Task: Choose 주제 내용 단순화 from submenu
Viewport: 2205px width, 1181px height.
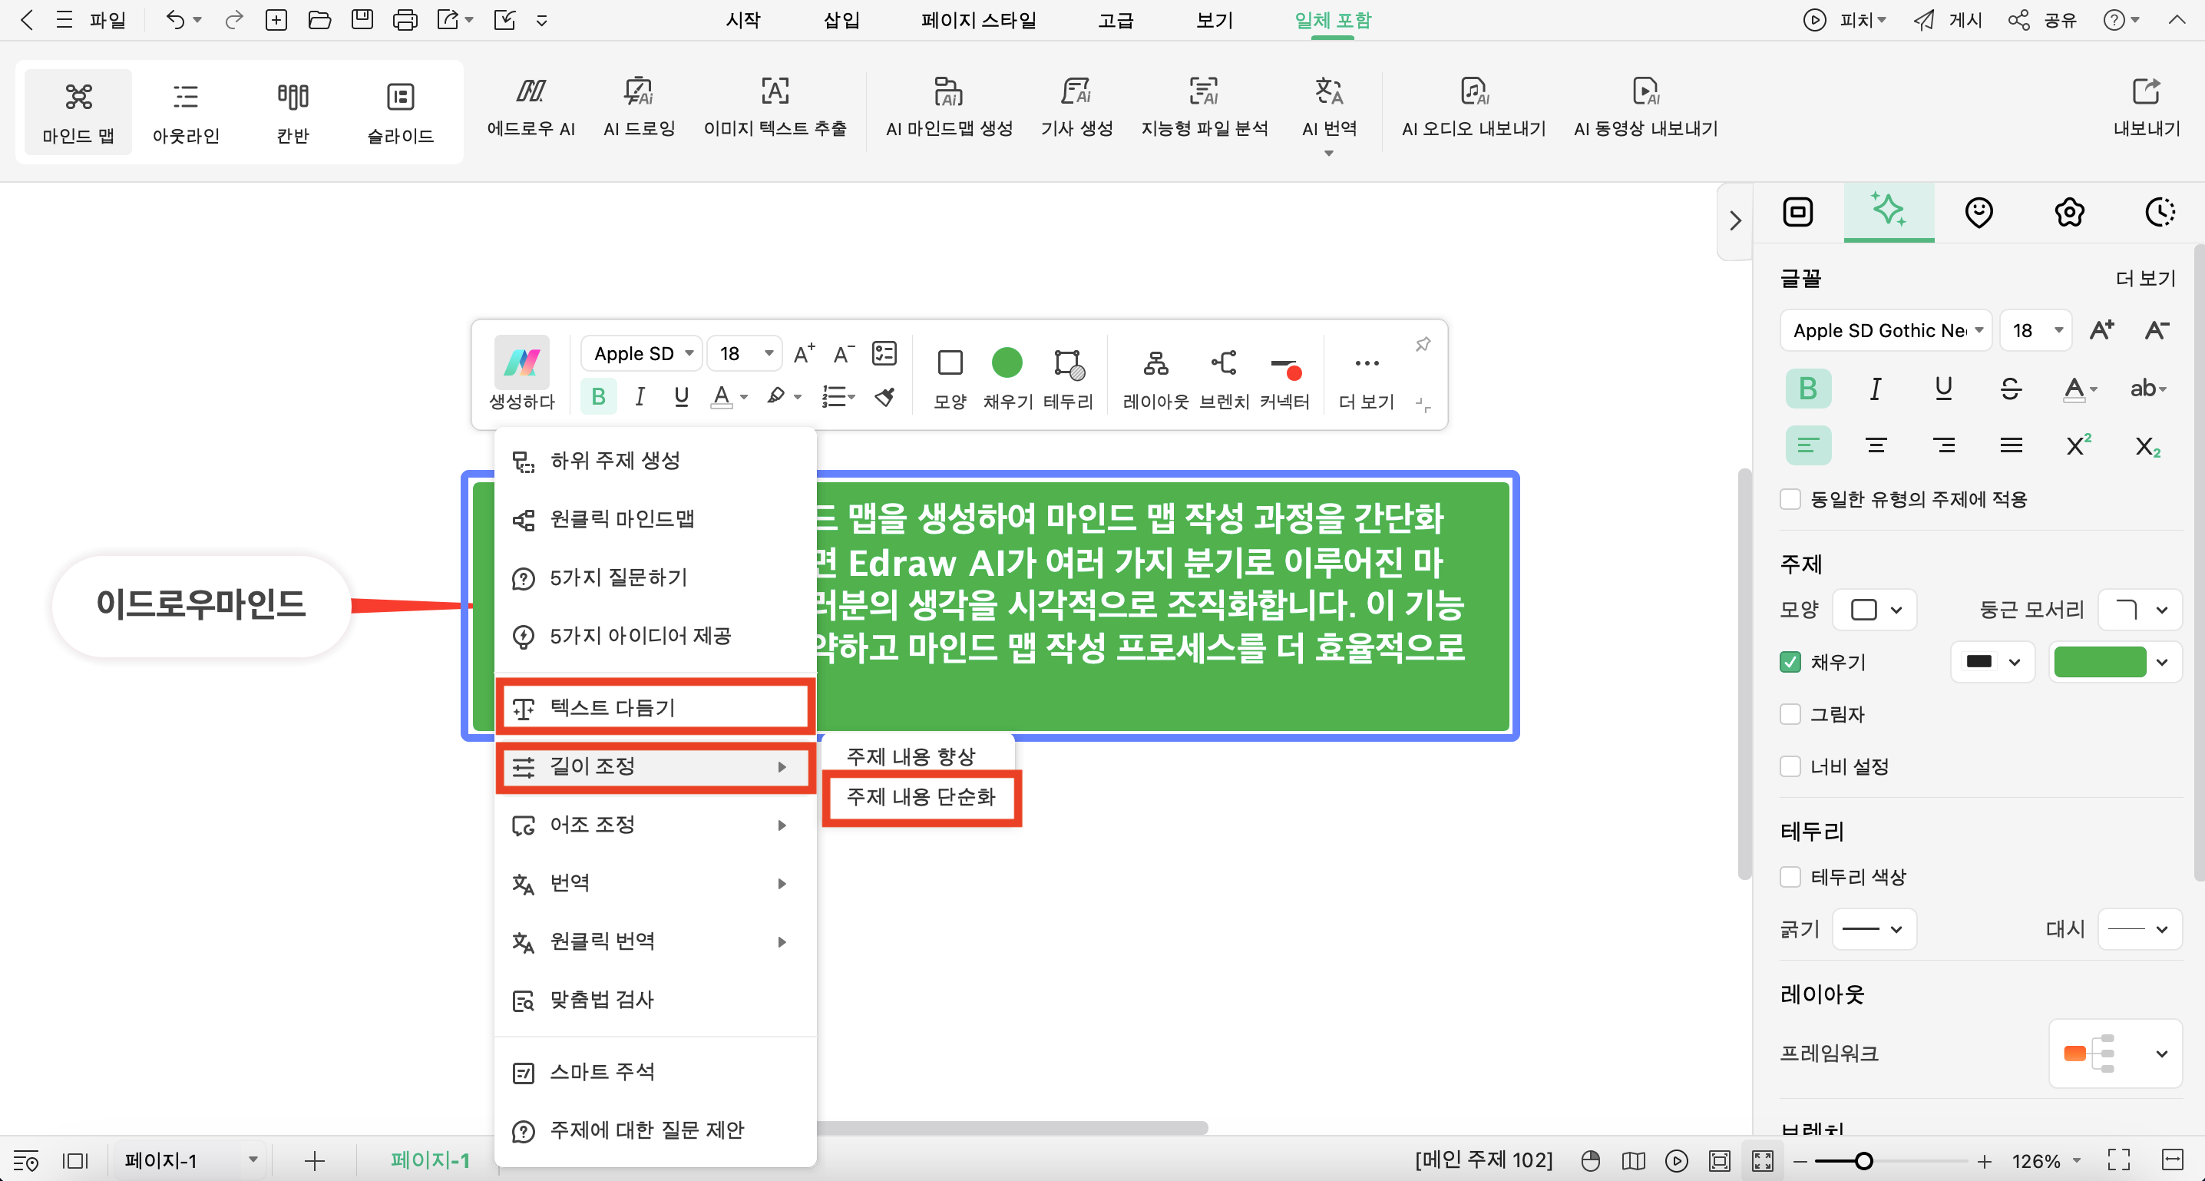Action: click(x=921, y=796)
